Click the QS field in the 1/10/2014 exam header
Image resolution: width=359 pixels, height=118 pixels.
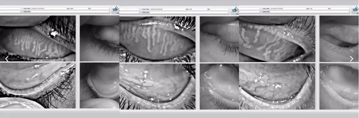[x=219, y=9]
